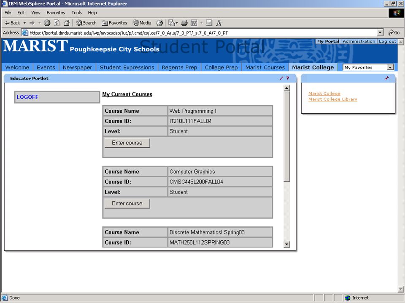Open the Marist College link

[324, 93]
